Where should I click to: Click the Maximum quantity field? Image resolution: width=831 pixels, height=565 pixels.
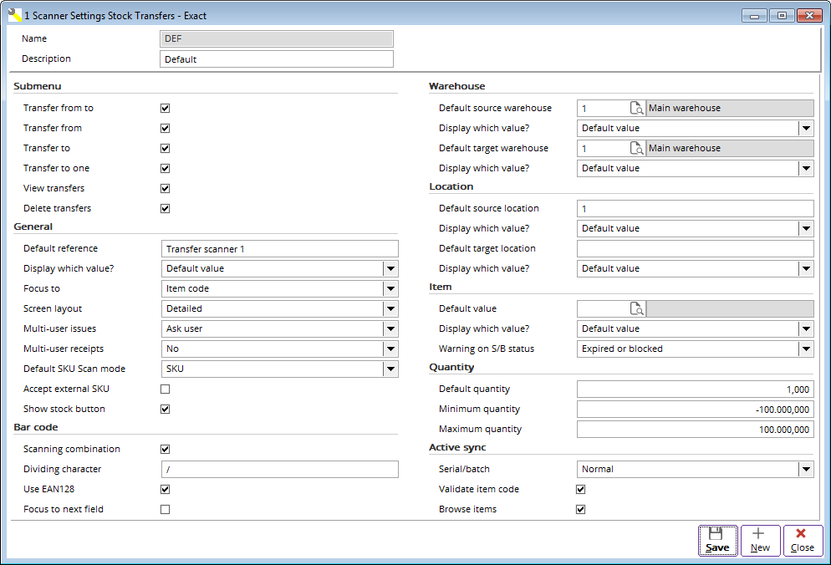[695, 429]
